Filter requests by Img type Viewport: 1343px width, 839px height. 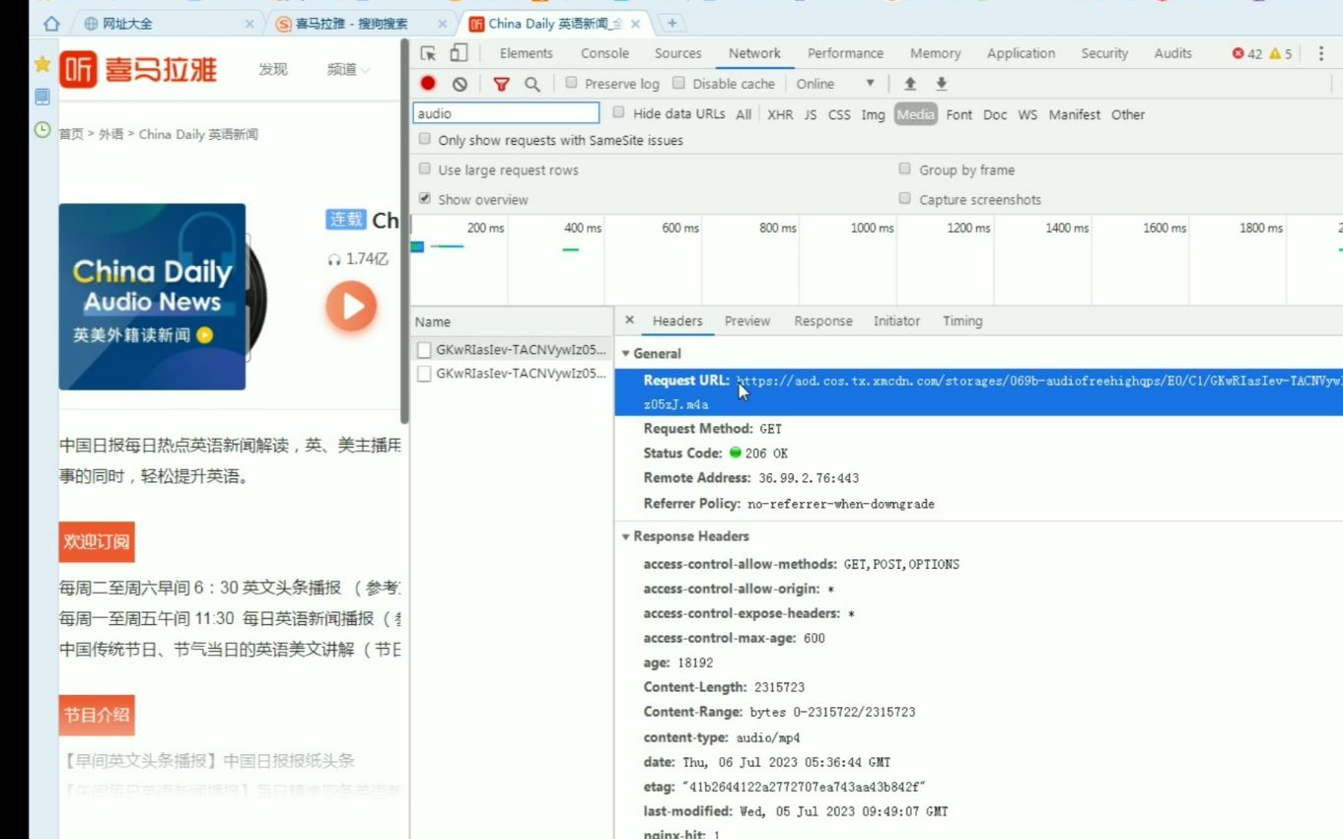click(x=873, y=114)
